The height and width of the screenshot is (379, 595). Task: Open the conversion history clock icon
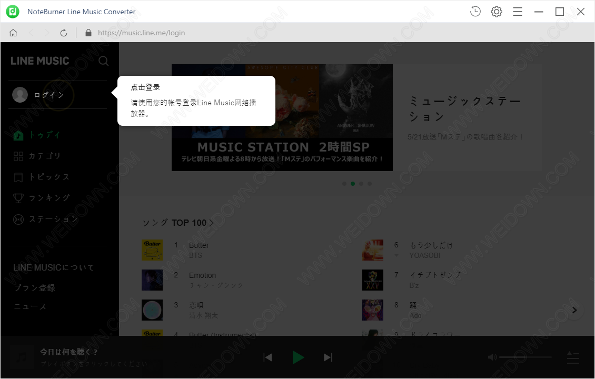(475, 12)
